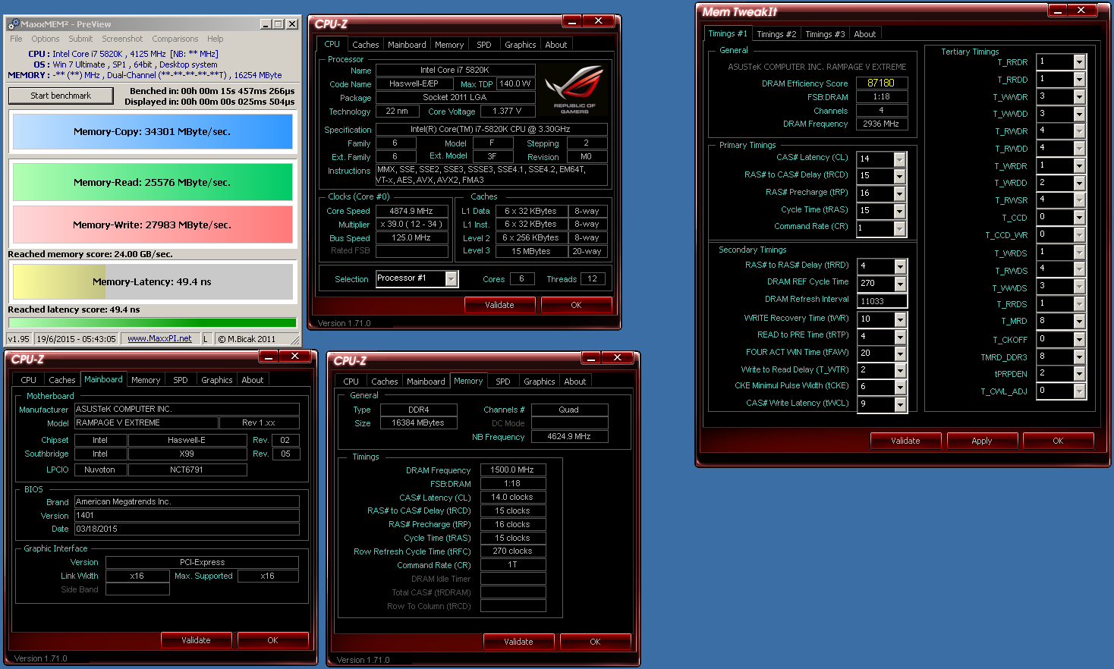
Task: Click OK in Mem TweakIt
Action: click(x=1058, y=441)
